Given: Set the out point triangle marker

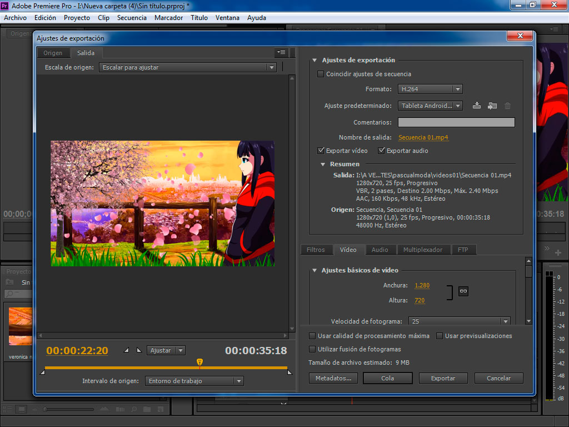Looking at the screenshot, I should pos(139,350).
